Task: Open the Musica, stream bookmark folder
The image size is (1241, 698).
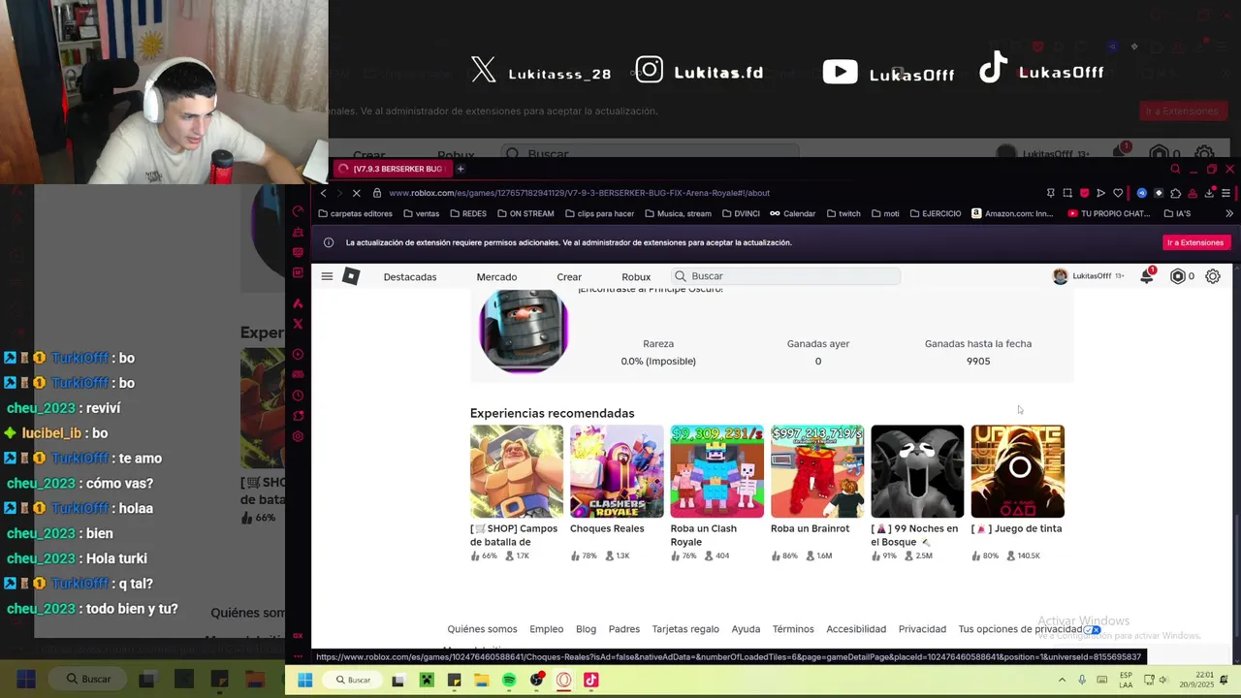Action: [677, 214]
